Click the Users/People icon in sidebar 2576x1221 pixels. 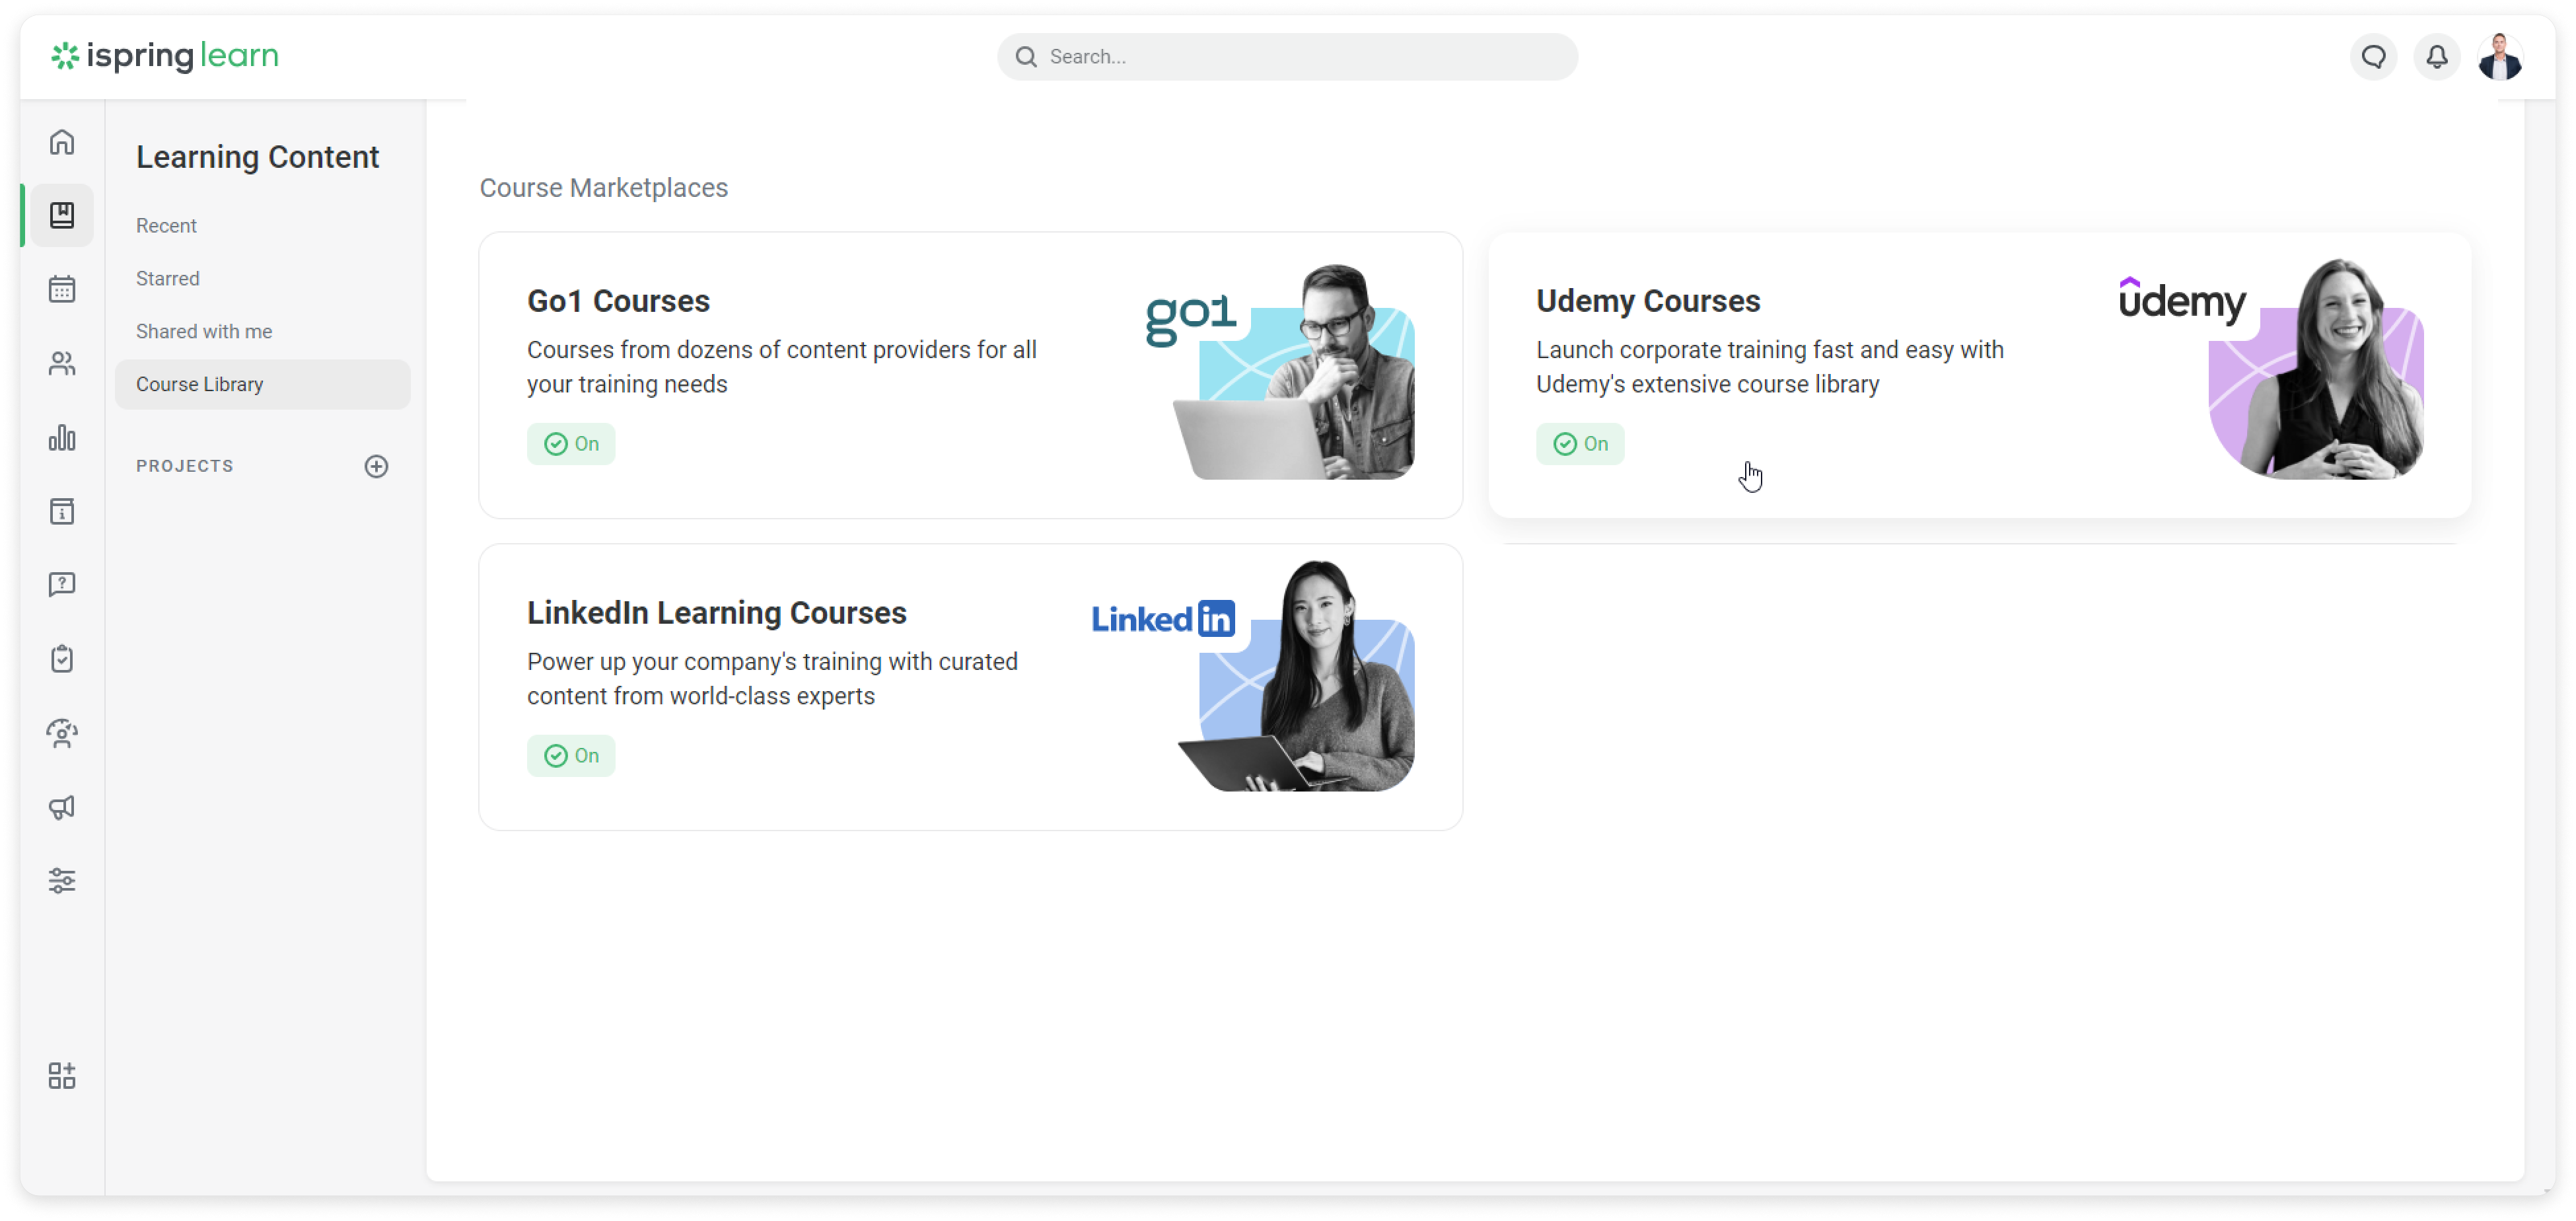pos(63,361)
